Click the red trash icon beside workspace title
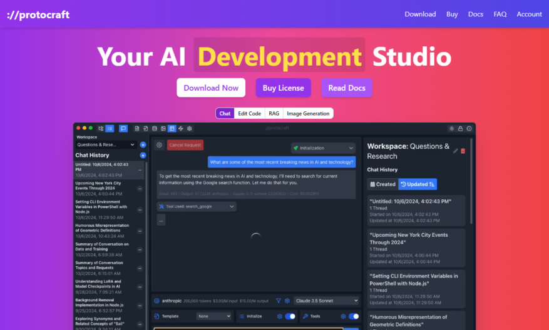 tap(463, 151)
